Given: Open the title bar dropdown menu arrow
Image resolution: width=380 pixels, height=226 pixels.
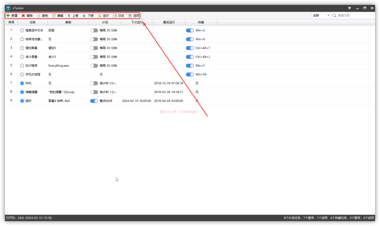Looking at the screenshot, I should coord(349,8).
